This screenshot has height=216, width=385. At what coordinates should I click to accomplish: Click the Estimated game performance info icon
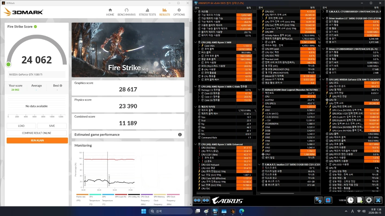click(180, 135)
